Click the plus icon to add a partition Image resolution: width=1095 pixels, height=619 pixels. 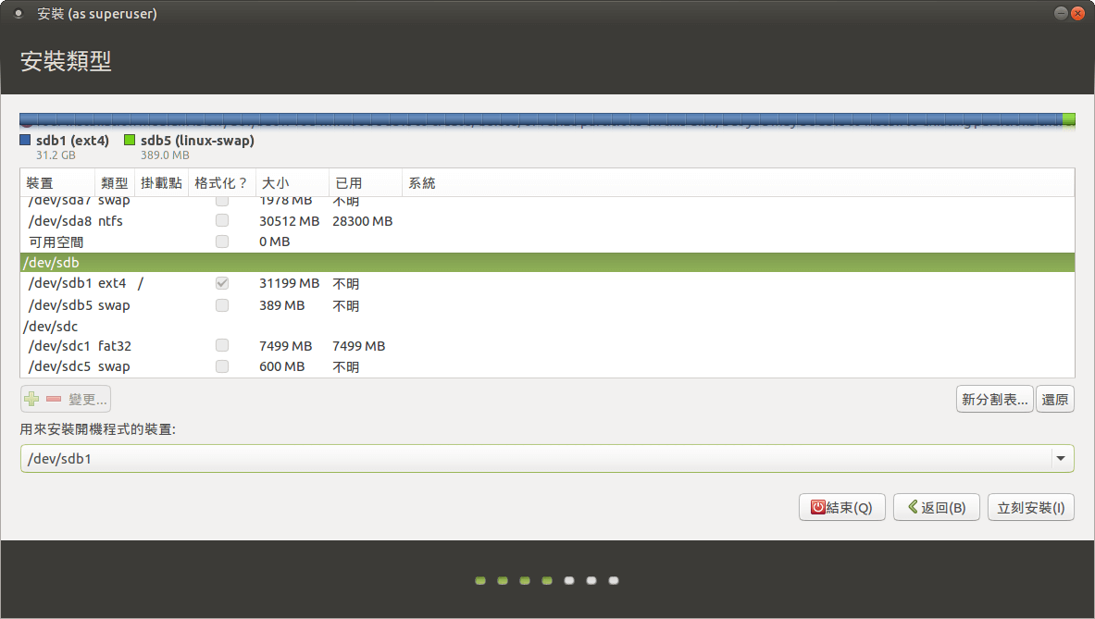pos(32,400)
